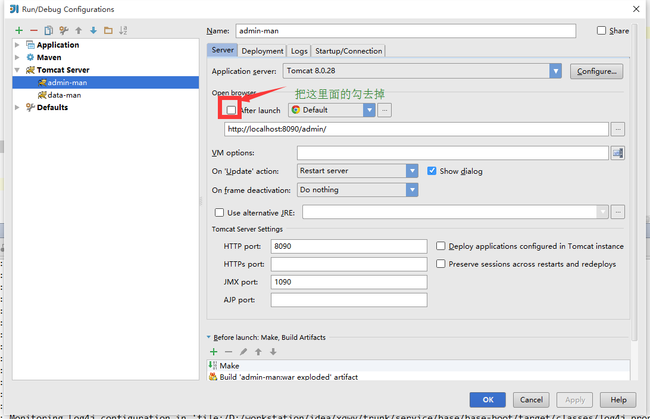Click the JMX port field
Viewport: 650px width, 419px height.
(x=349, y=282)
